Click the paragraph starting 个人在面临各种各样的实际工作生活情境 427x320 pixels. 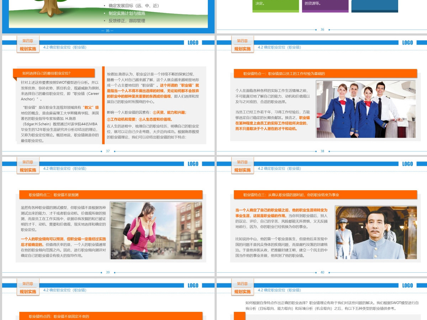pyautogui.click(x=273, y=96)
